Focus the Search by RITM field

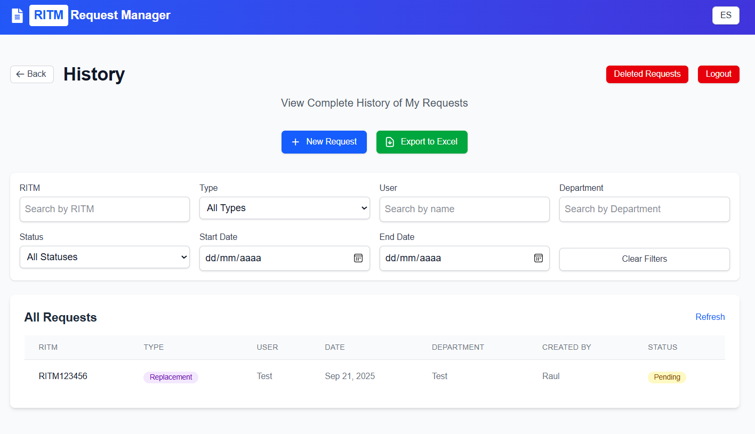coord(105,209)
